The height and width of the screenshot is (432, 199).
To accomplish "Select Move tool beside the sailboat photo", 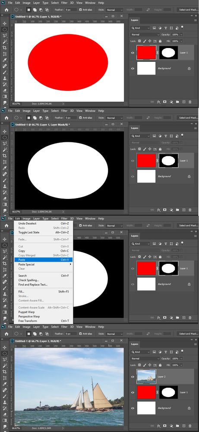I will pyautogui.click(x=5, y=347).
